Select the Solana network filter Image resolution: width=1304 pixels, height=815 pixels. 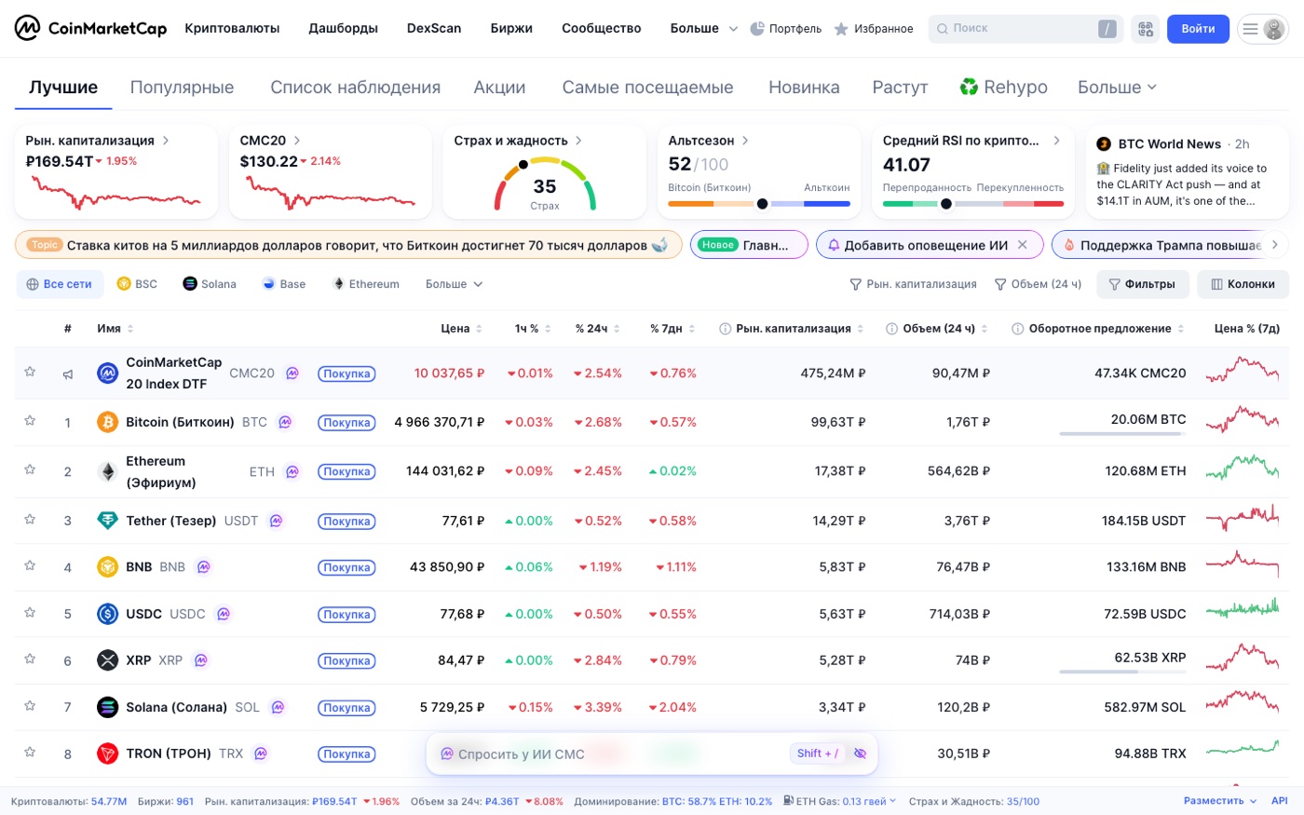[x=210, y=284]
